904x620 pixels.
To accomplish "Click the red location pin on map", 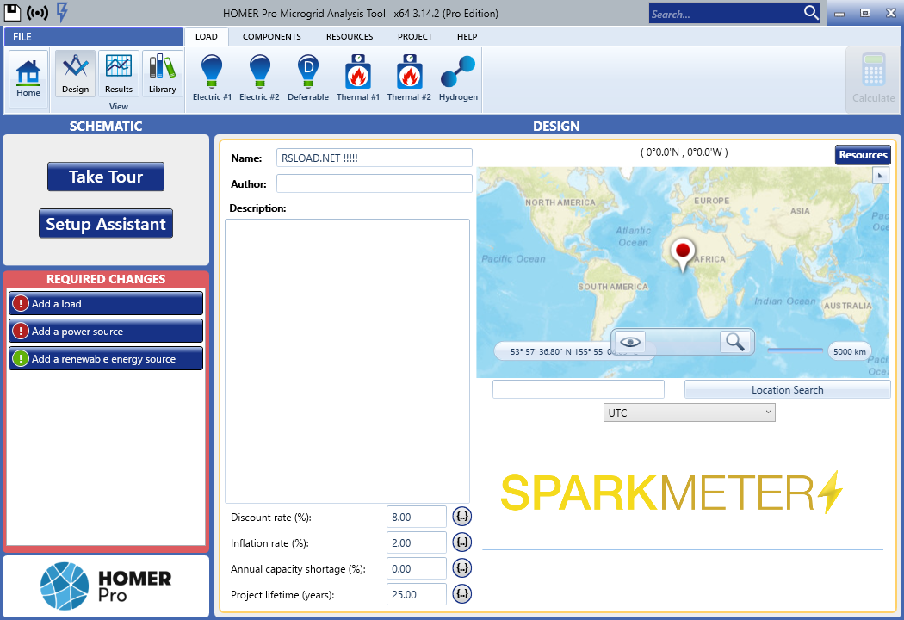I will click(683, 256).
